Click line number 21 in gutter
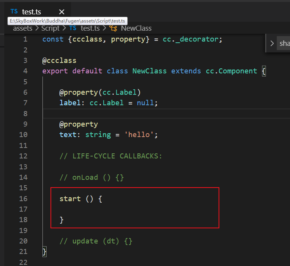Viewport: 290px width, 266px height. click(x=23, y=252)
